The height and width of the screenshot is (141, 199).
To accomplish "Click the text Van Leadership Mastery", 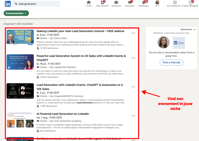I will click(63, 67).
